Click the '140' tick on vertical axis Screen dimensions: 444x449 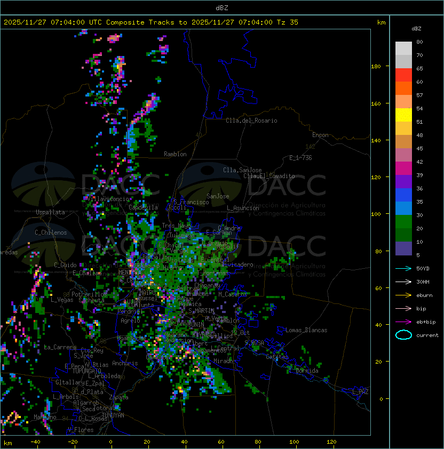click(376, 141)
